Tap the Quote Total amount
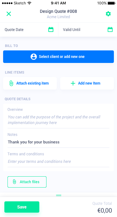117x217 pixels. (105, 210)
